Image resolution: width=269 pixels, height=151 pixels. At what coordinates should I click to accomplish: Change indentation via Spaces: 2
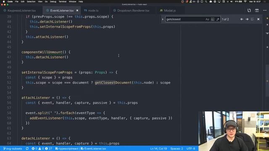pos(177,148)
